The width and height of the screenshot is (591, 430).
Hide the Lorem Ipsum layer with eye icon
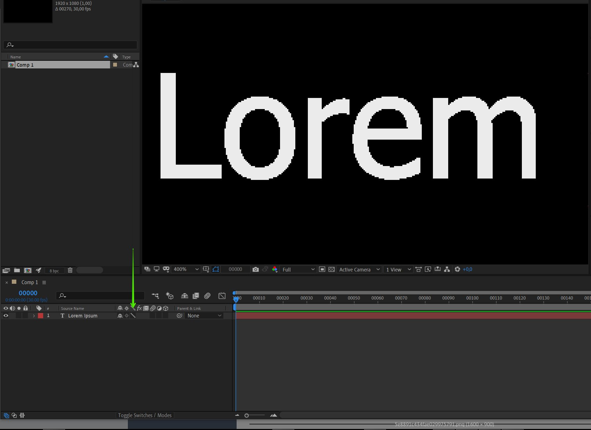pyautogui.click(x=6, y=316)
